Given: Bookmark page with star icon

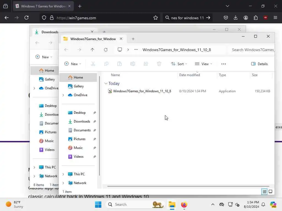Looking at the screenshot, I should (156, 18).
